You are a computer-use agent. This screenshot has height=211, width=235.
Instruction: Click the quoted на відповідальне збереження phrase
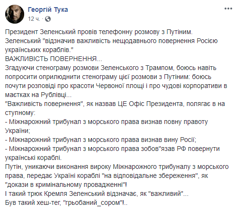click(151, 176)
